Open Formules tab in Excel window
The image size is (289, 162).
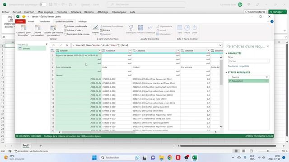click(62, 12)
